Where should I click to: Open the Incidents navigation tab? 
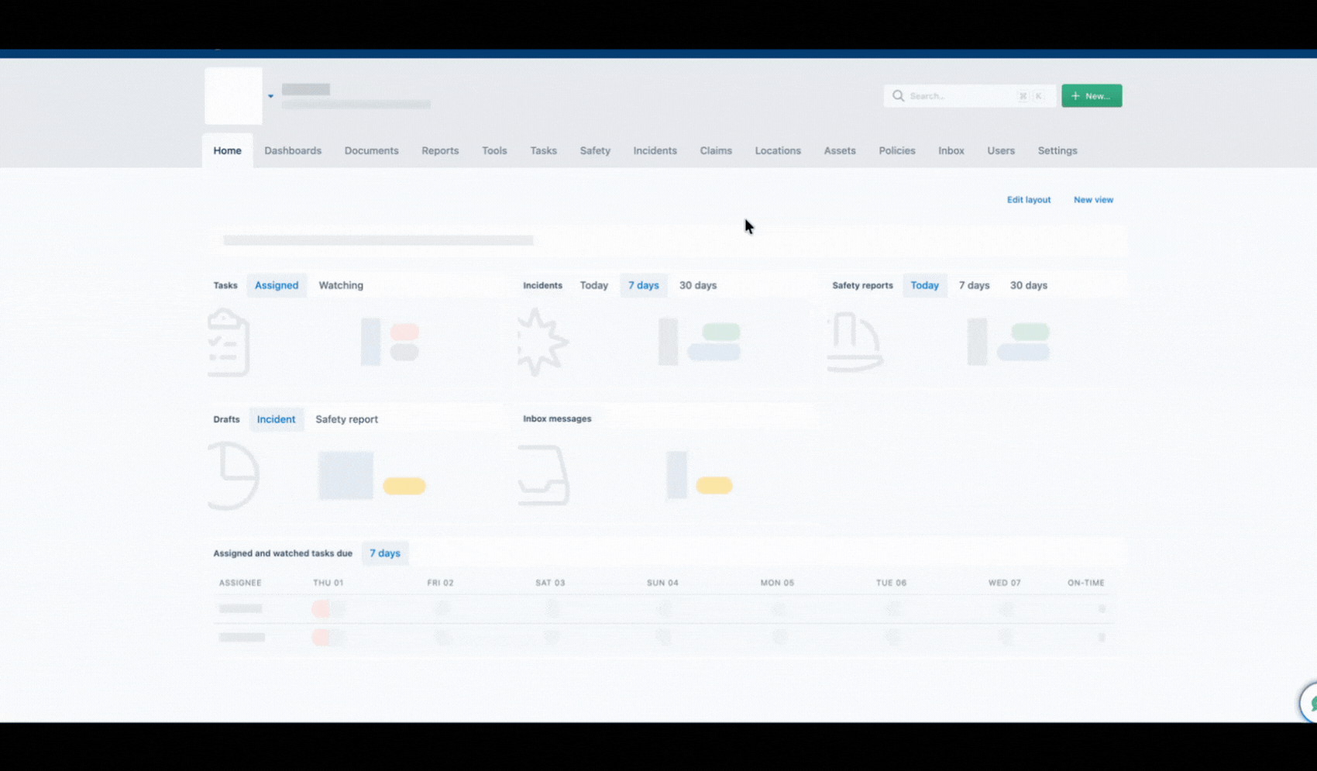click(655, 150)
